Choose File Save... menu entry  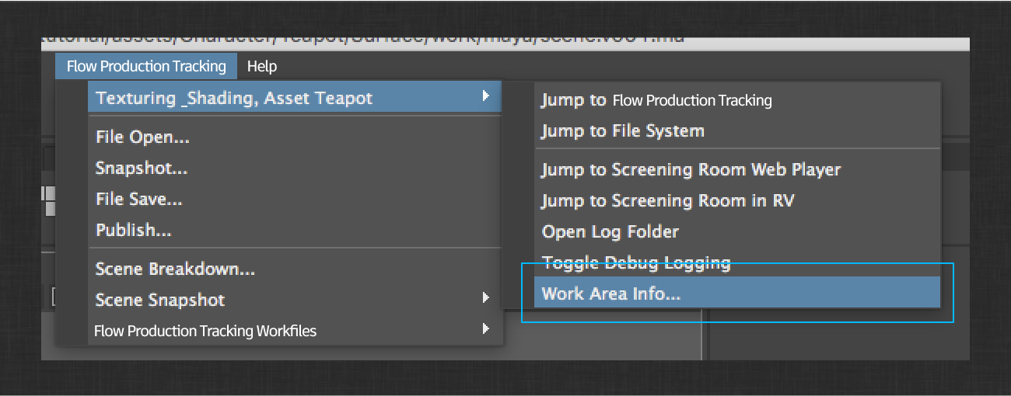pyautogui.click(x=139, y=200)
